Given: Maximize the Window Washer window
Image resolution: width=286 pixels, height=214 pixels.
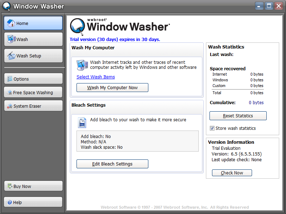Looking at the screenshot, I should (x=269, y=6).
